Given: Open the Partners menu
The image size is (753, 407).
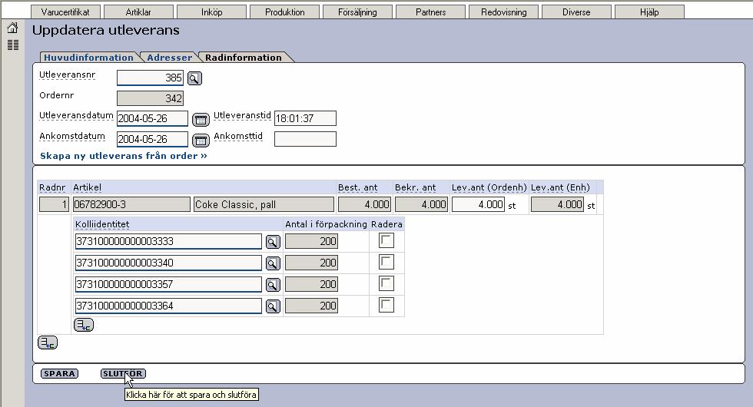Looking at the screenshot, I should tap(430, 12).
